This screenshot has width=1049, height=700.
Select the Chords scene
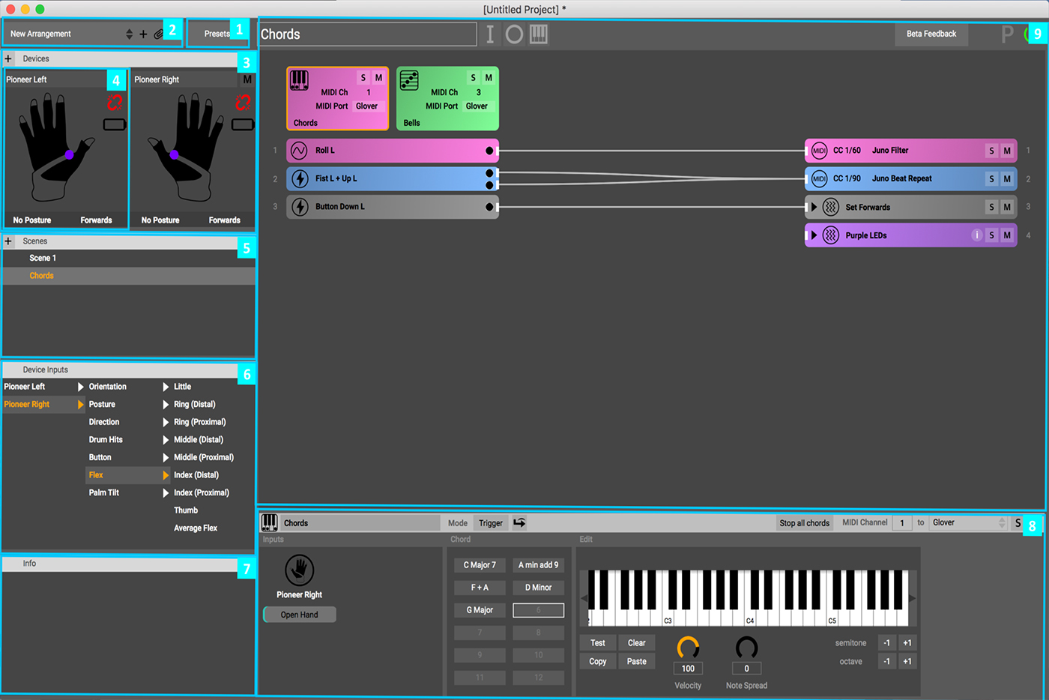click(41, 275)
